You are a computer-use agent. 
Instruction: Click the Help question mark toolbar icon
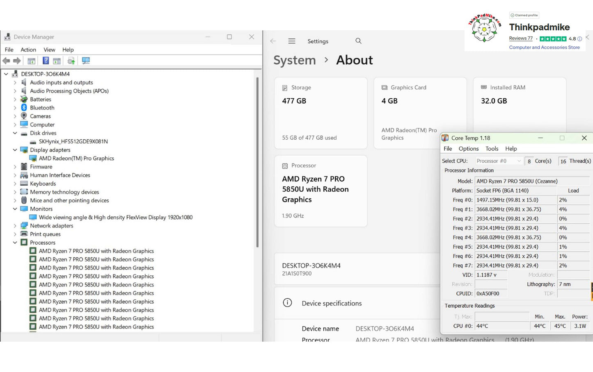[46, 61]
